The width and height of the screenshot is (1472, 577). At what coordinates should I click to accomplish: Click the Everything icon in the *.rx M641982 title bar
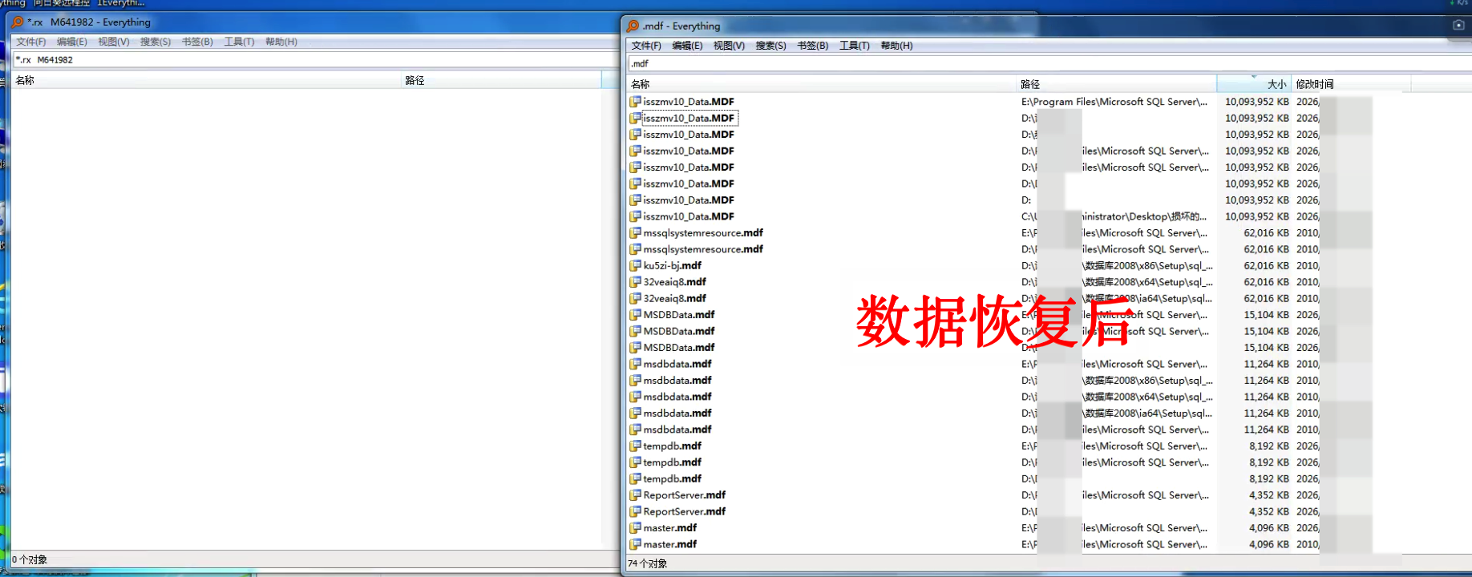pos(18,22)
